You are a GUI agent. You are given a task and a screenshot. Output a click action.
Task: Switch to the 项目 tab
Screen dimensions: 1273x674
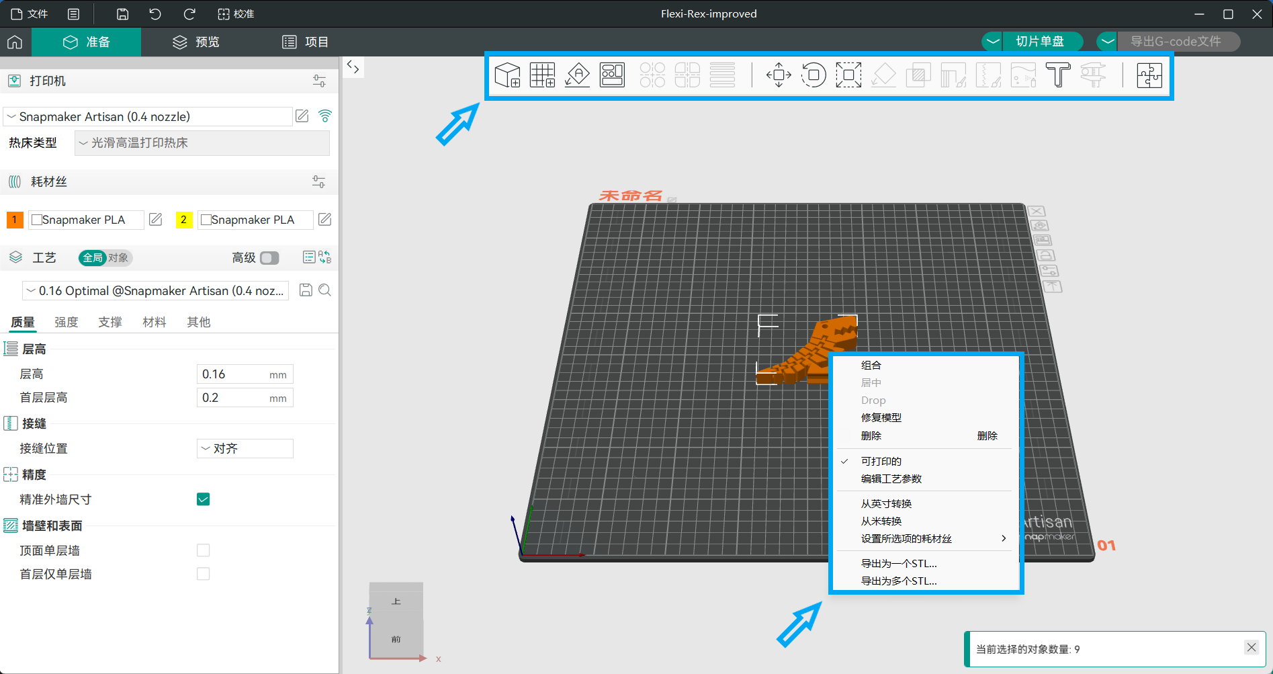point(306,42)
